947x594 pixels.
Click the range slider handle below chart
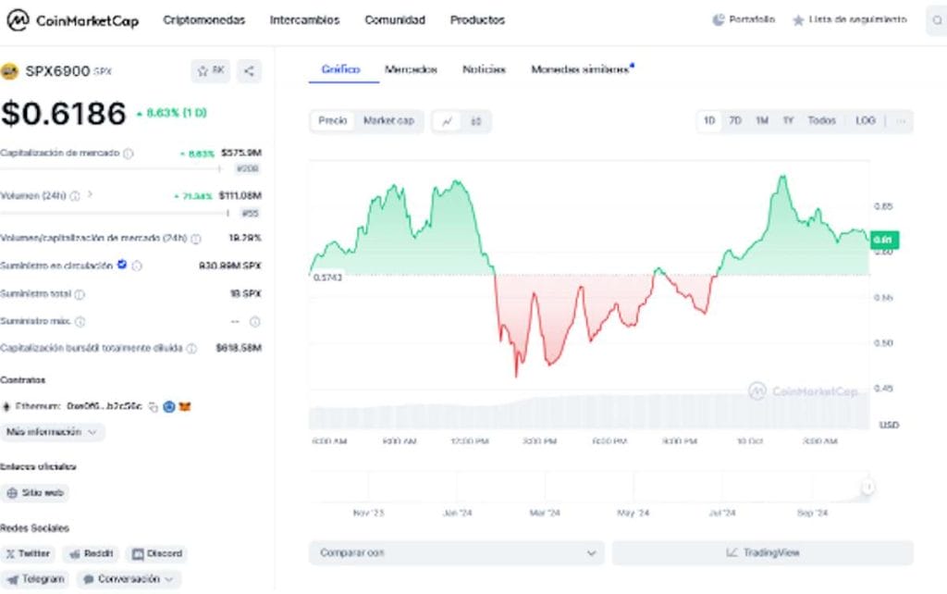867,487
